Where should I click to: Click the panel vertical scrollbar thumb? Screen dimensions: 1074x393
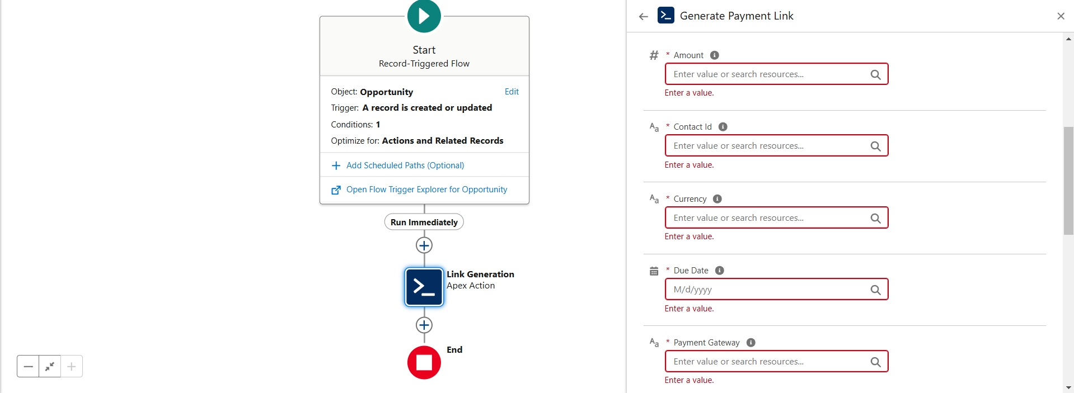pos(1068,181)
